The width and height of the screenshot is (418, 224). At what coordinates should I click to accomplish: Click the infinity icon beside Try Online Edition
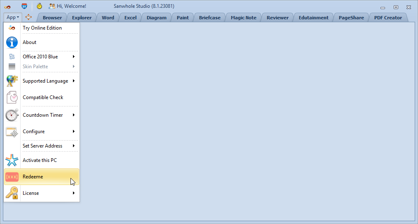point(12,28)
